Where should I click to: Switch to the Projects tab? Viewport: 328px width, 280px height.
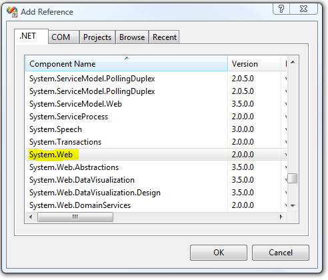click(97, 37)
